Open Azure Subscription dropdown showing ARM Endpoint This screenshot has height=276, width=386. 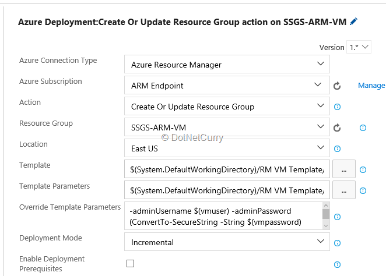click(x=227, y=85)
